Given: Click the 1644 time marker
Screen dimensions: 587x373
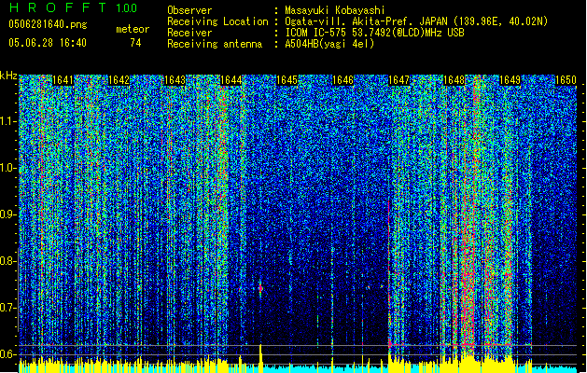Looking at the screenshot, I should [231, 80].
